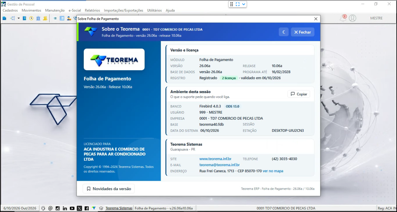Open support headset icon in status bar
Screen dimensions: 397x212
coord(43,208)
